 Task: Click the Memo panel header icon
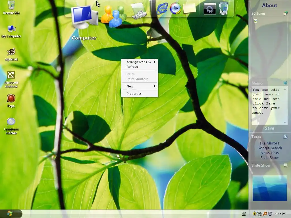click(285, 83)
